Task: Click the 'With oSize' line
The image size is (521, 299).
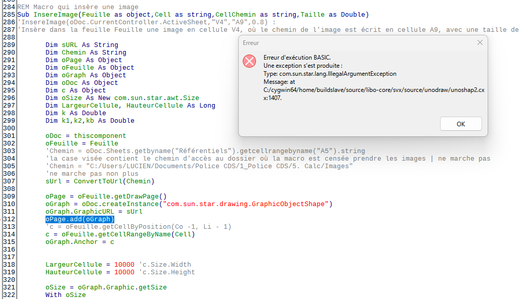Action: pyautogui.click(x=65, y=294)
